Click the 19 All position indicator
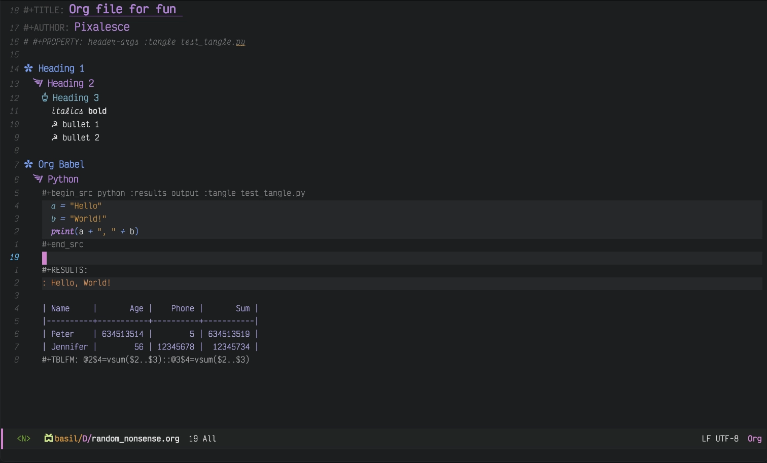 coord(202,438)
